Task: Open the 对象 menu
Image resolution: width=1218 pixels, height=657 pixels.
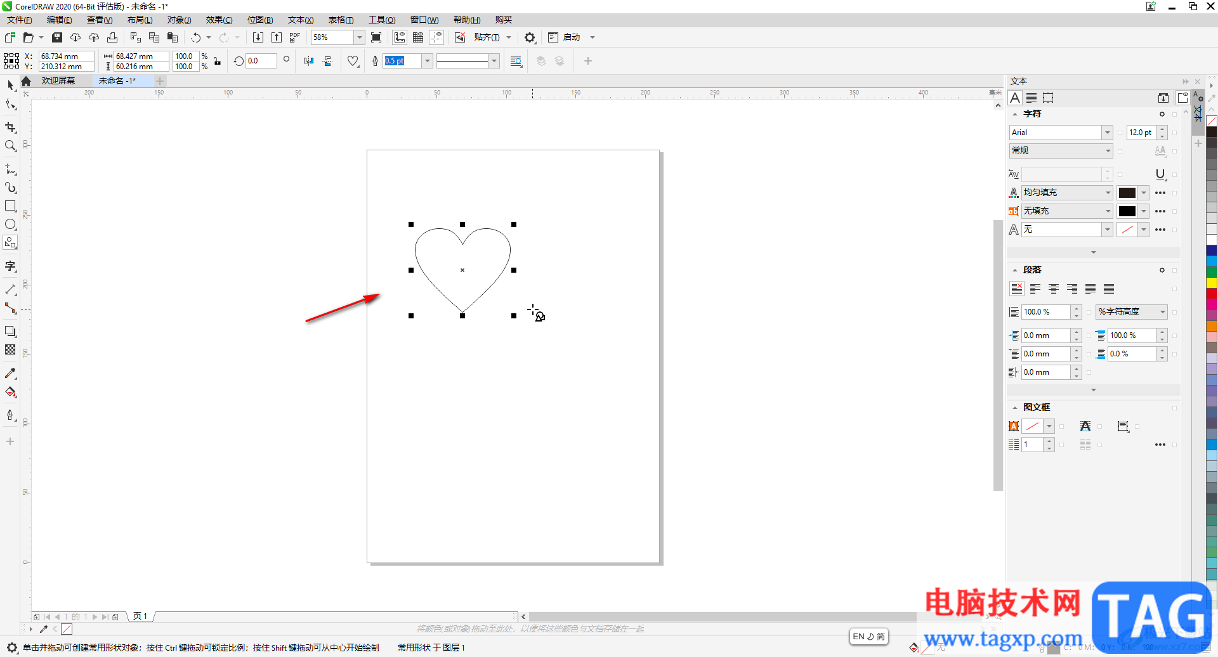Action: click(180, 20)
